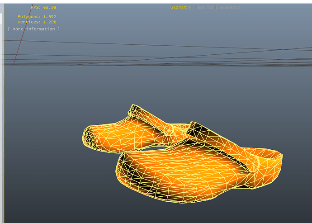Toggle the Skeleton display mode
Screen dimensions: 312x223
pyautogui.click(x=230, y=7)
